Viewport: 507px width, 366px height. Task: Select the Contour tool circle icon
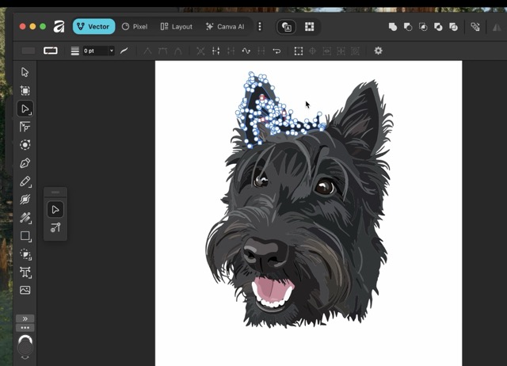[x=25, y=144]
